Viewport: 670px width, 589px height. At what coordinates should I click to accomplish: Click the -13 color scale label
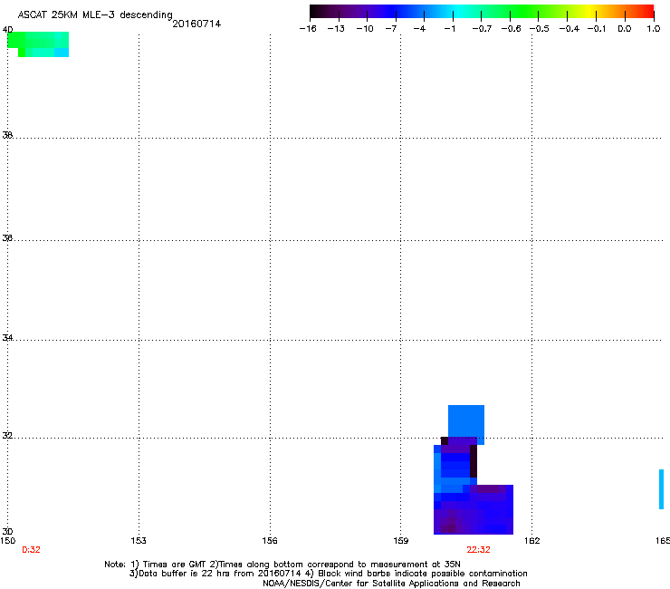[x=336, y=29]
